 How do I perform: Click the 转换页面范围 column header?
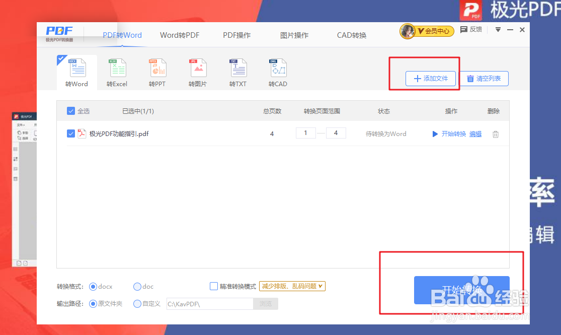point(322,111)
